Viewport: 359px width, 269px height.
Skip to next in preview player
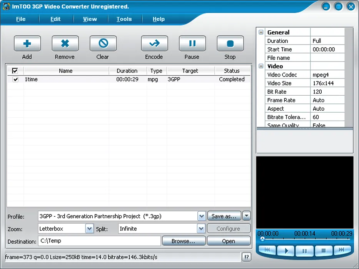[x=342, y=250]
